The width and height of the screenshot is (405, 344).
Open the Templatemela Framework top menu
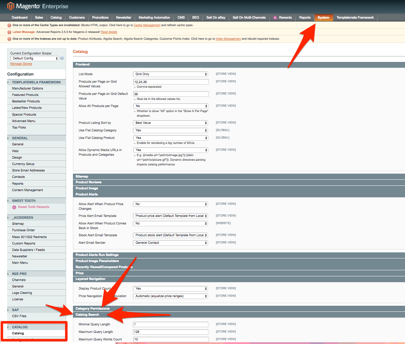coord(355,18)
